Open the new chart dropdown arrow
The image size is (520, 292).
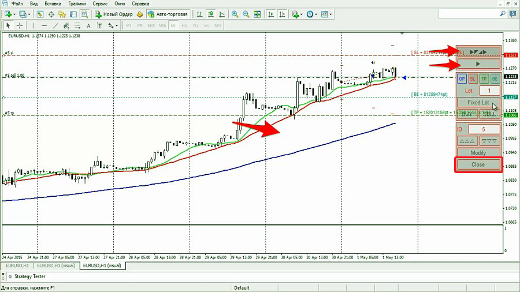pyautogui.click(x=15, y=14)
